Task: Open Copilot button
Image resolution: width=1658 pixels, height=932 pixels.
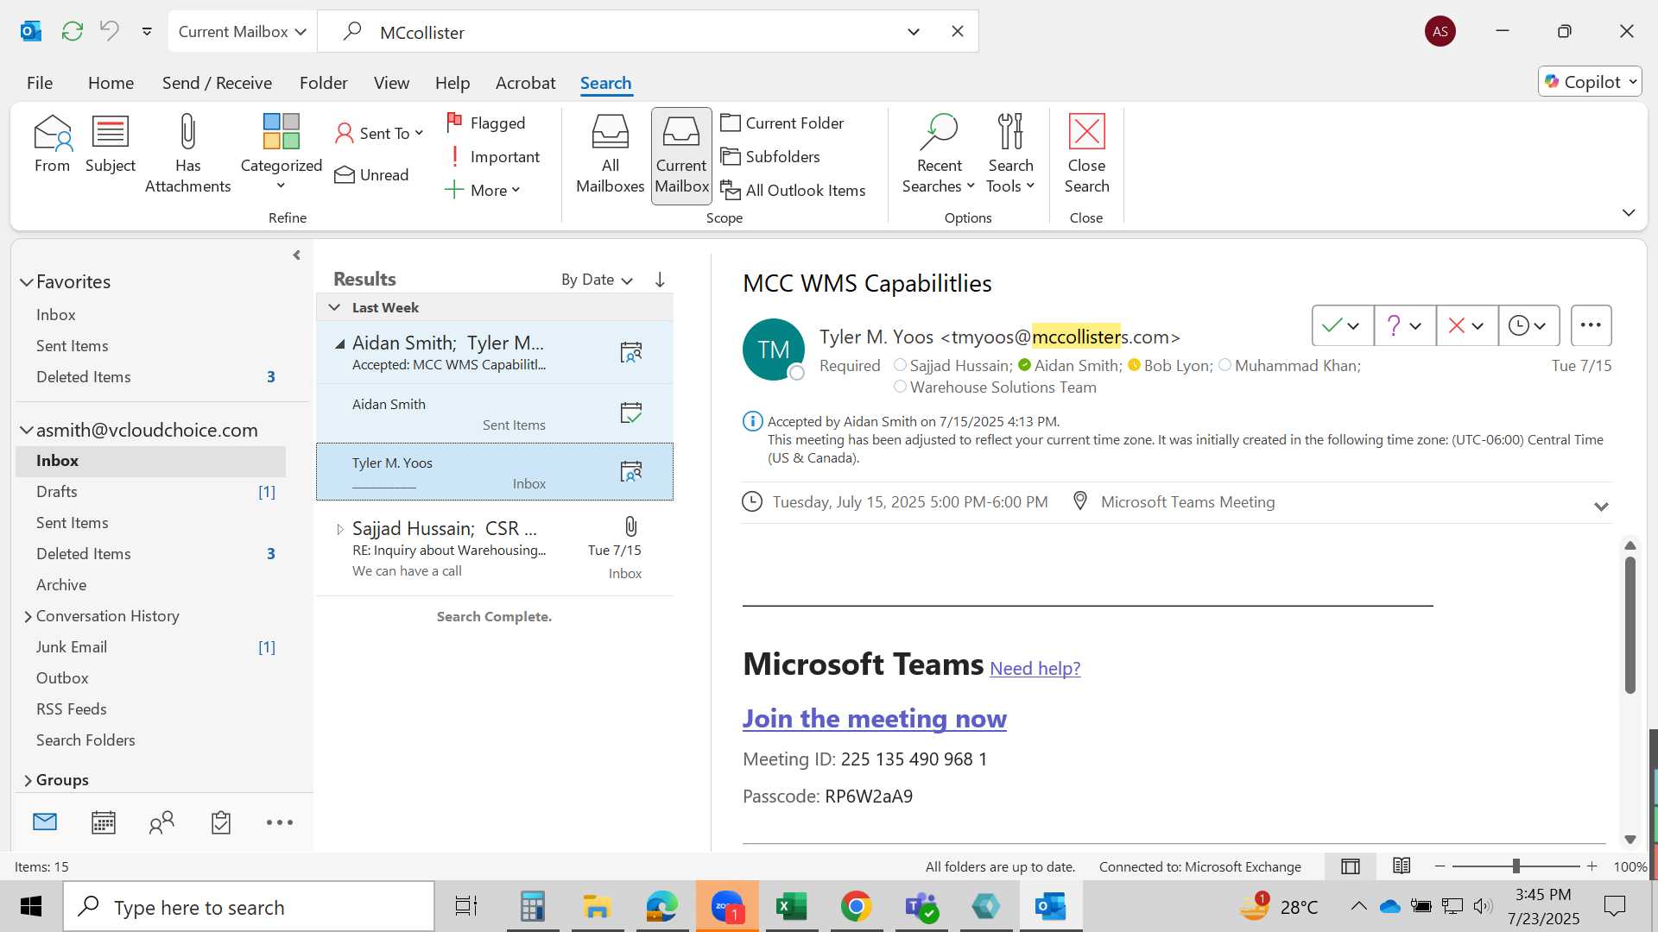Action: click(x=1590, y=81)
